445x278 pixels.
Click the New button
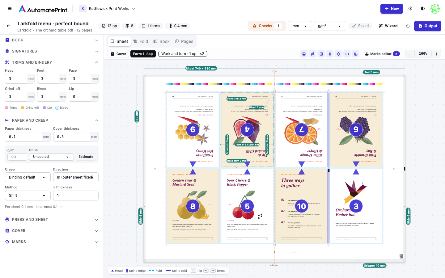click(x=392, y=9)
